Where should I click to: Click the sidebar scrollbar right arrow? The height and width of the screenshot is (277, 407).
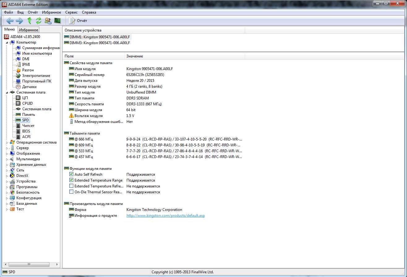coord(57,265)
